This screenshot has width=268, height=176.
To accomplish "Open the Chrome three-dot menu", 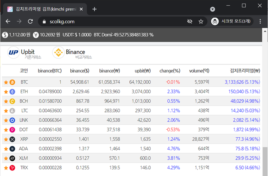I will (x=260, y=22).
